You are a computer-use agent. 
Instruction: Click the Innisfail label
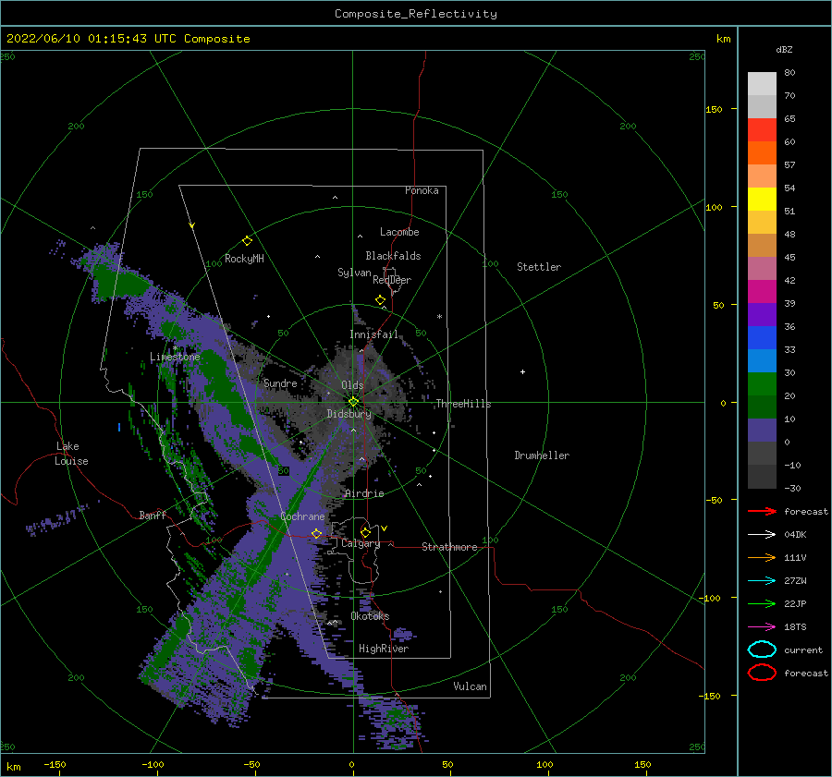click(x=373, y=334)
